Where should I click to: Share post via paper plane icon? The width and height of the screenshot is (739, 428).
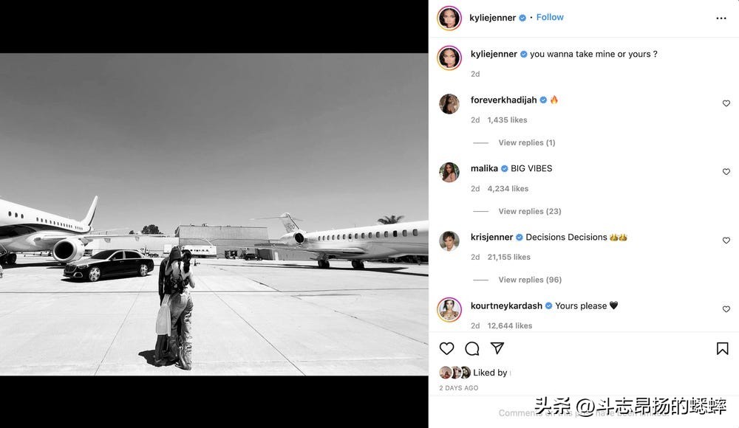pyautogui.click(x=497, y=348)
